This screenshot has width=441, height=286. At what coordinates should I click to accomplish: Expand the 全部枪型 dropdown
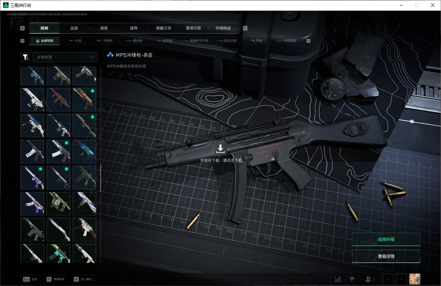[65, 57]
